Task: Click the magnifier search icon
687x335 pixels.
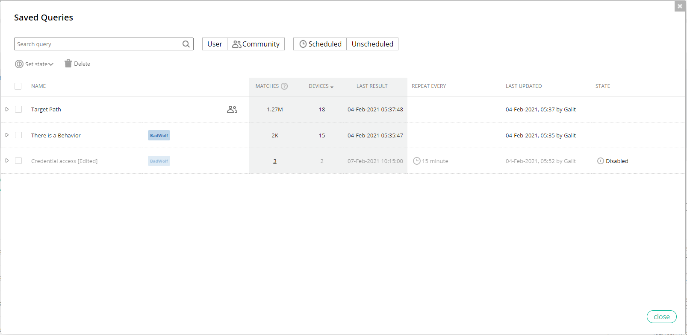Action: (186, 44)
